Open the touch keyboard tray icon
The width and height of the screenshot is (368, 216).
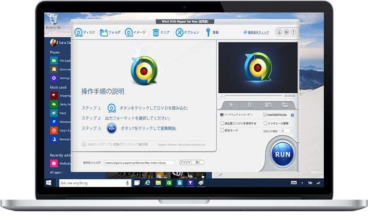(x=294, y=183)
